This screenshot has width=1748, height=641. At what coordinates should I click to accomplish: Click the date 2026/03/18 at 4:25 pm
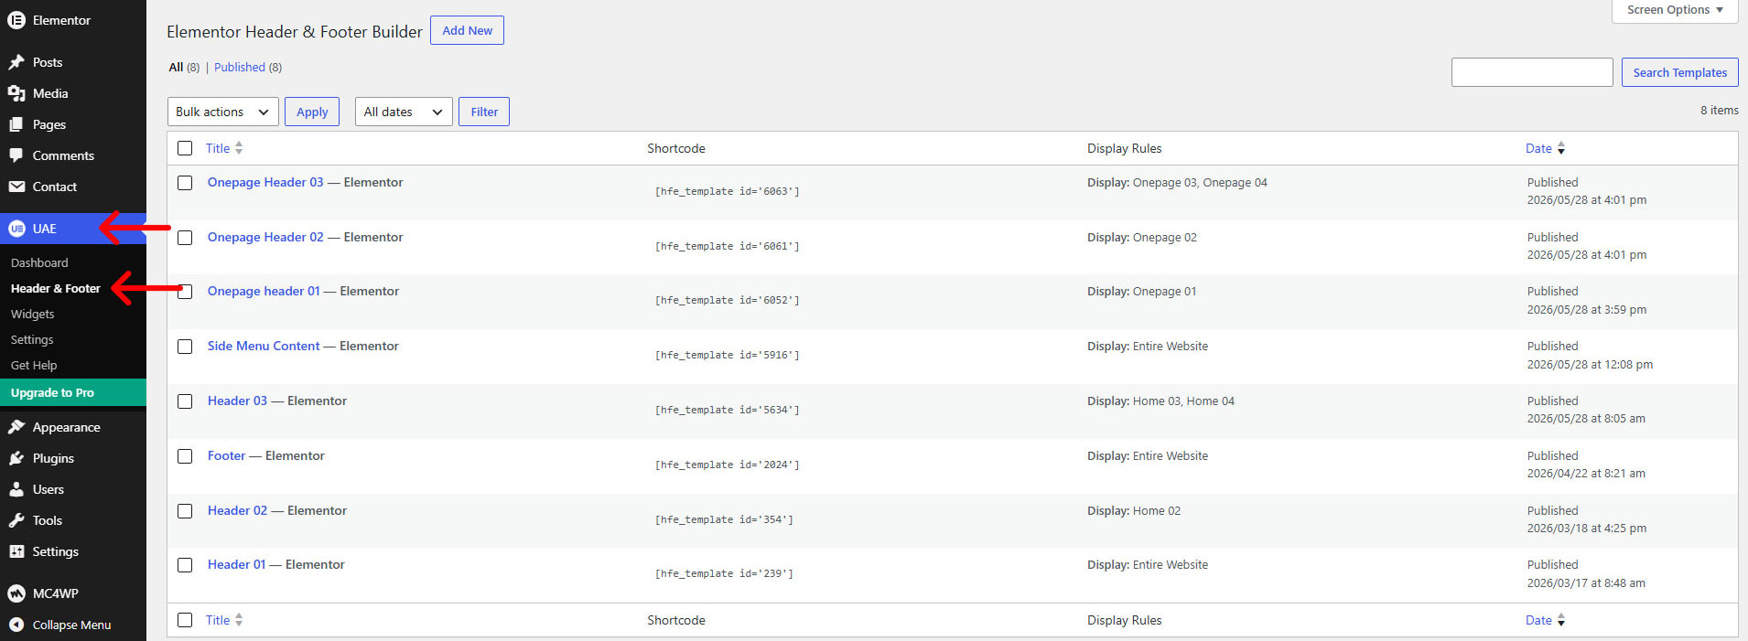click(1586, 528)
